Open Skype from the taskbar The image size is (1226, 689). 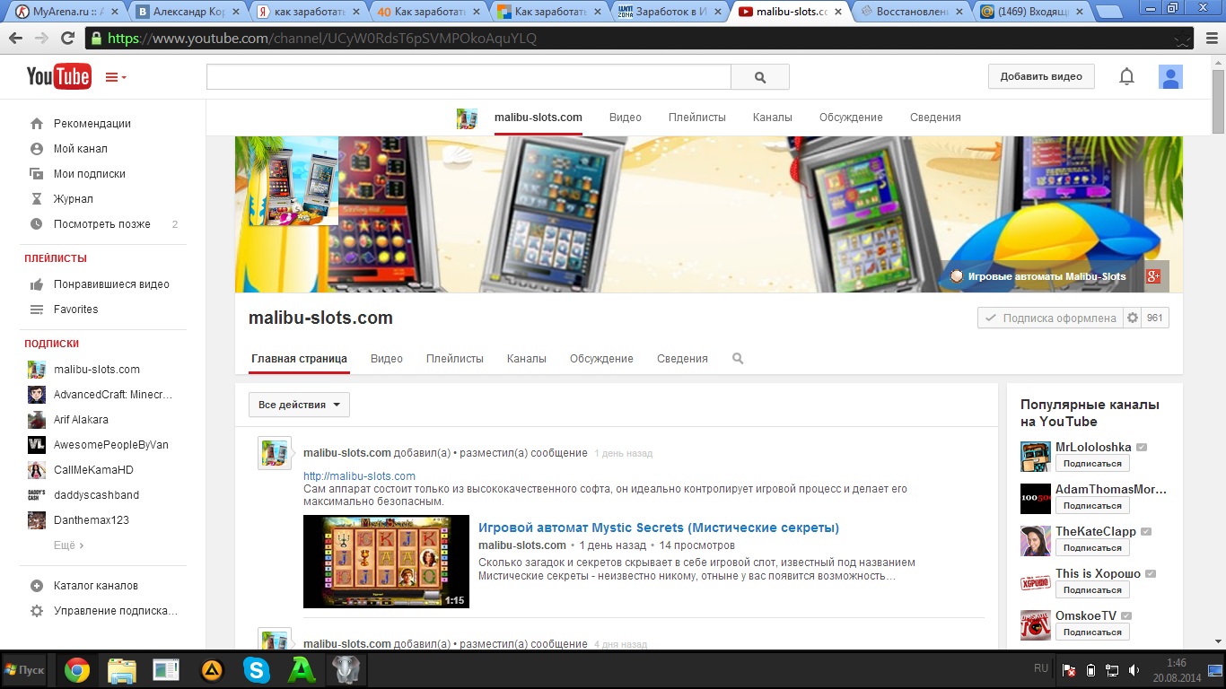(x=257, y=670)
